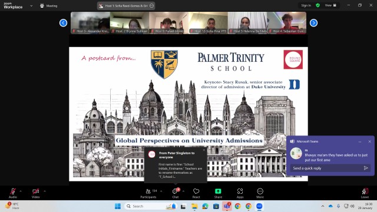Leave the meeting
The width and height of the screenshot is (377, 212).
coord(365,193)
